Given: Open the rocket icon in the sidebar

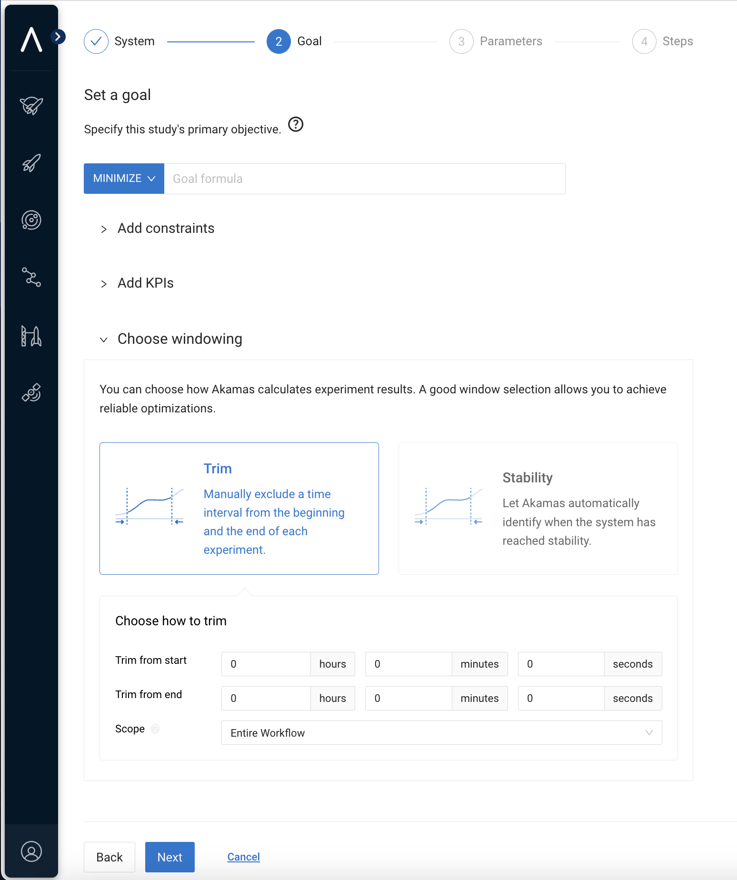Looking at the screenshot, I should pos(31,163).
